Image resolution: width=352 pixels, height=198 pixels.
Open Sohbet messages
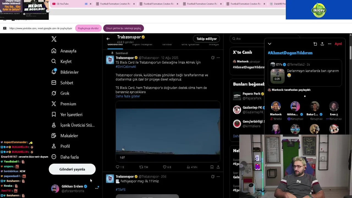coord(62,83)
